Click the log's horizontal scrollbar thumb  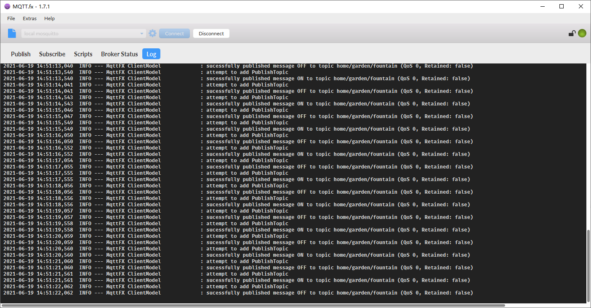point(253,305)
